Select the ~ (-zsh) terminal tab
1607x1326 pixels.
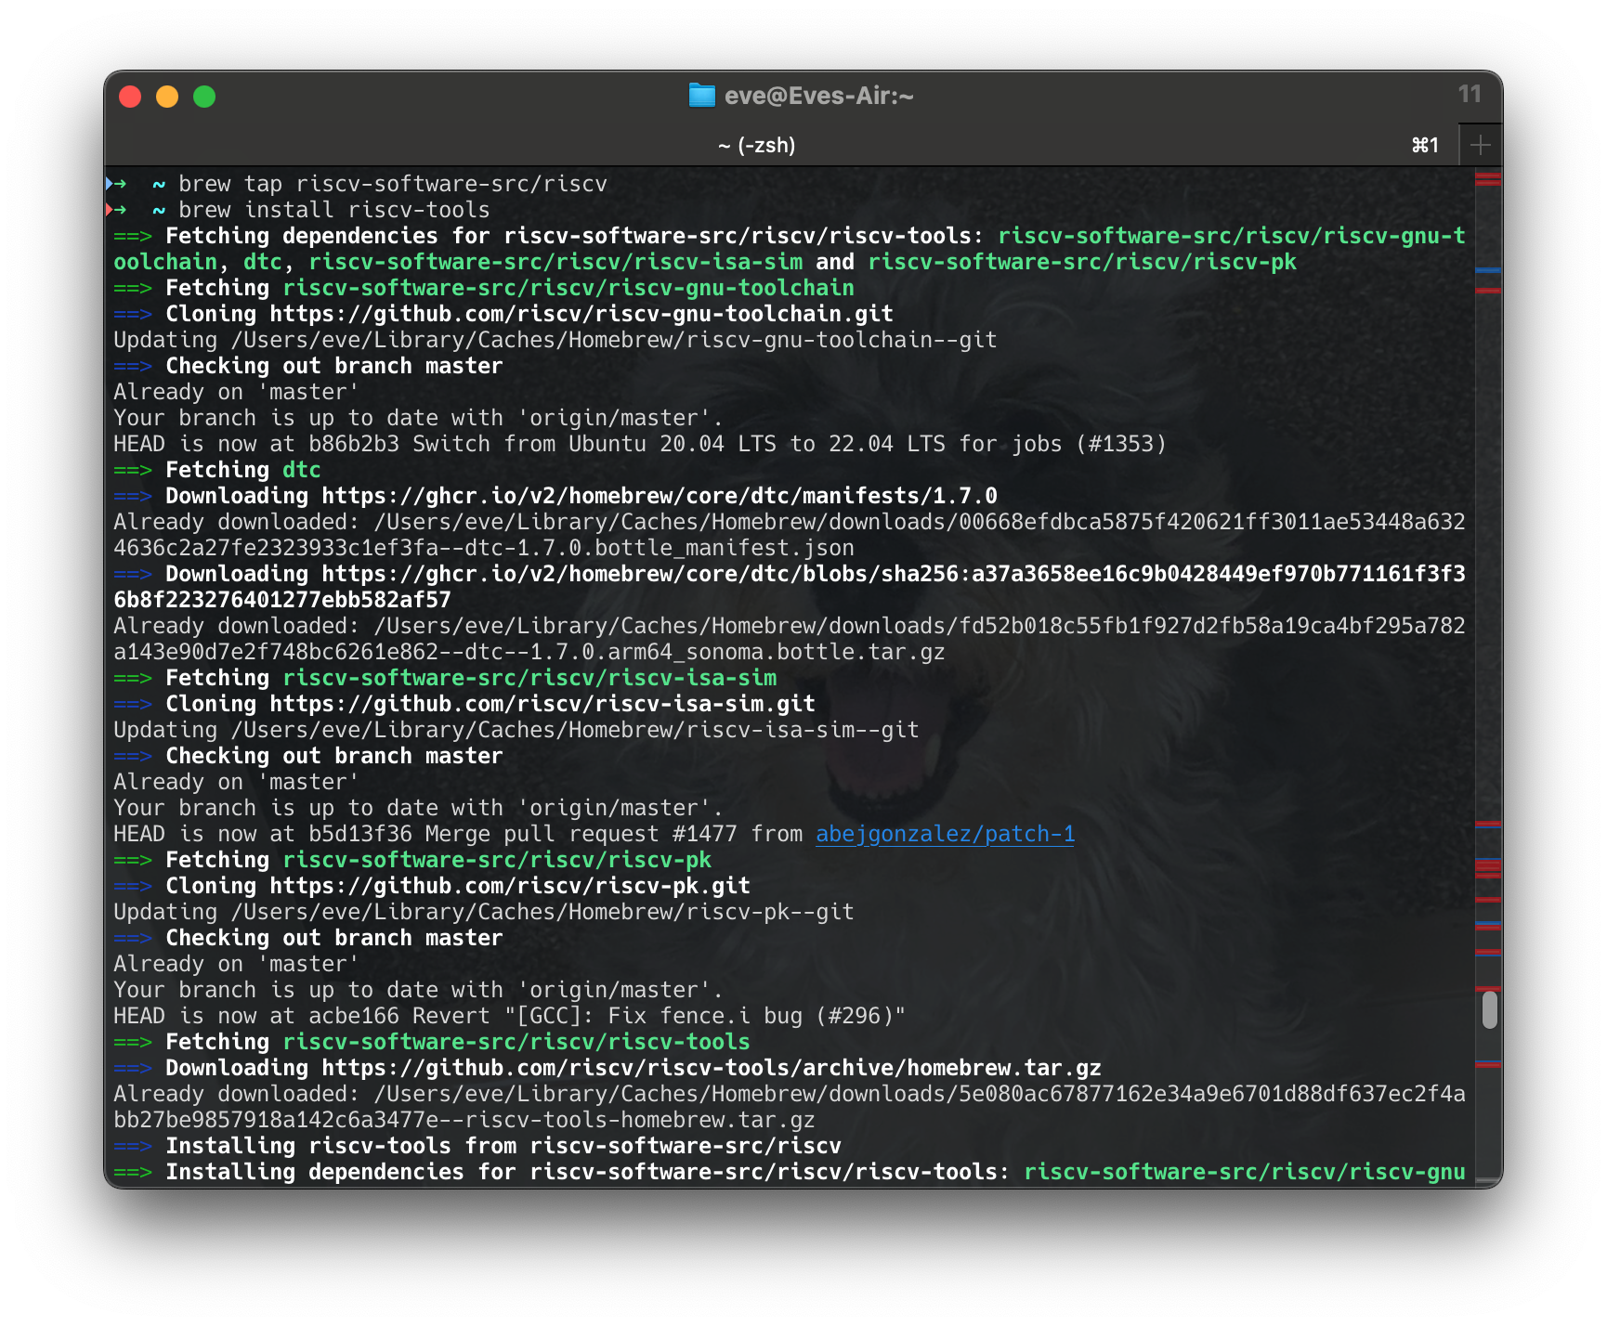click(757, 144)
